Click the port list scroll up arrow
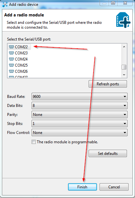Image resolution: width=135 pixels, height=198 pixels. 124,47
